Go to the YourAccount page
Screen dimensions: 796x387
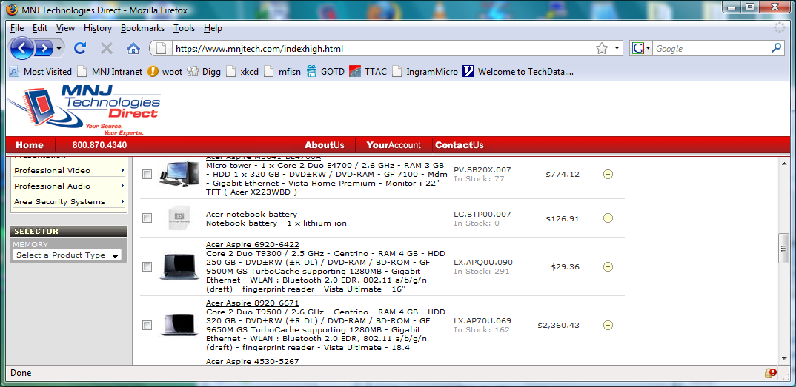coord(394,145)
